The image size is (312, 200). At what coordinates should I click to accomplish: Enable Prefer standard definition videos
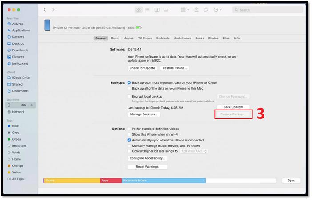click(x=129, y=129)
